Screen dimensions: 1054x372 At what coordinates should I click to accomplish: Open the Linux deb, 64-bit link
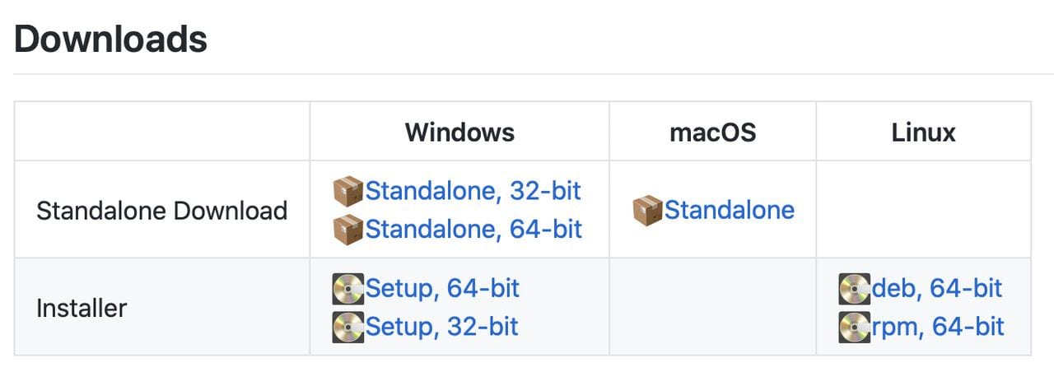coord(937,289)
